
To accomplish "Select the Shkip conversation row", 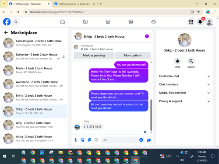I will [x=34, y=112].
